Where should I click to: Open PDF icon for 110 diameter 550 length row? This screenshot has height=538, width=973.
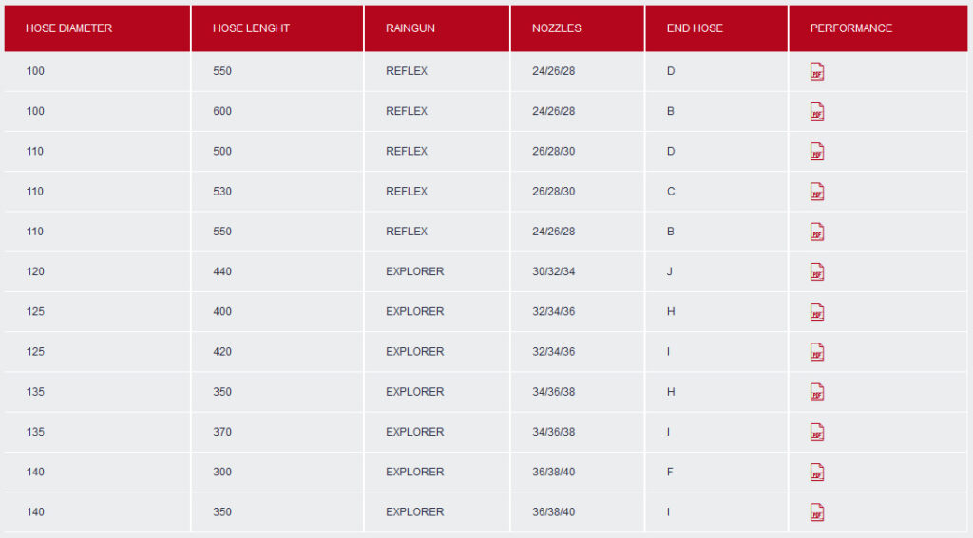[816, 232]
